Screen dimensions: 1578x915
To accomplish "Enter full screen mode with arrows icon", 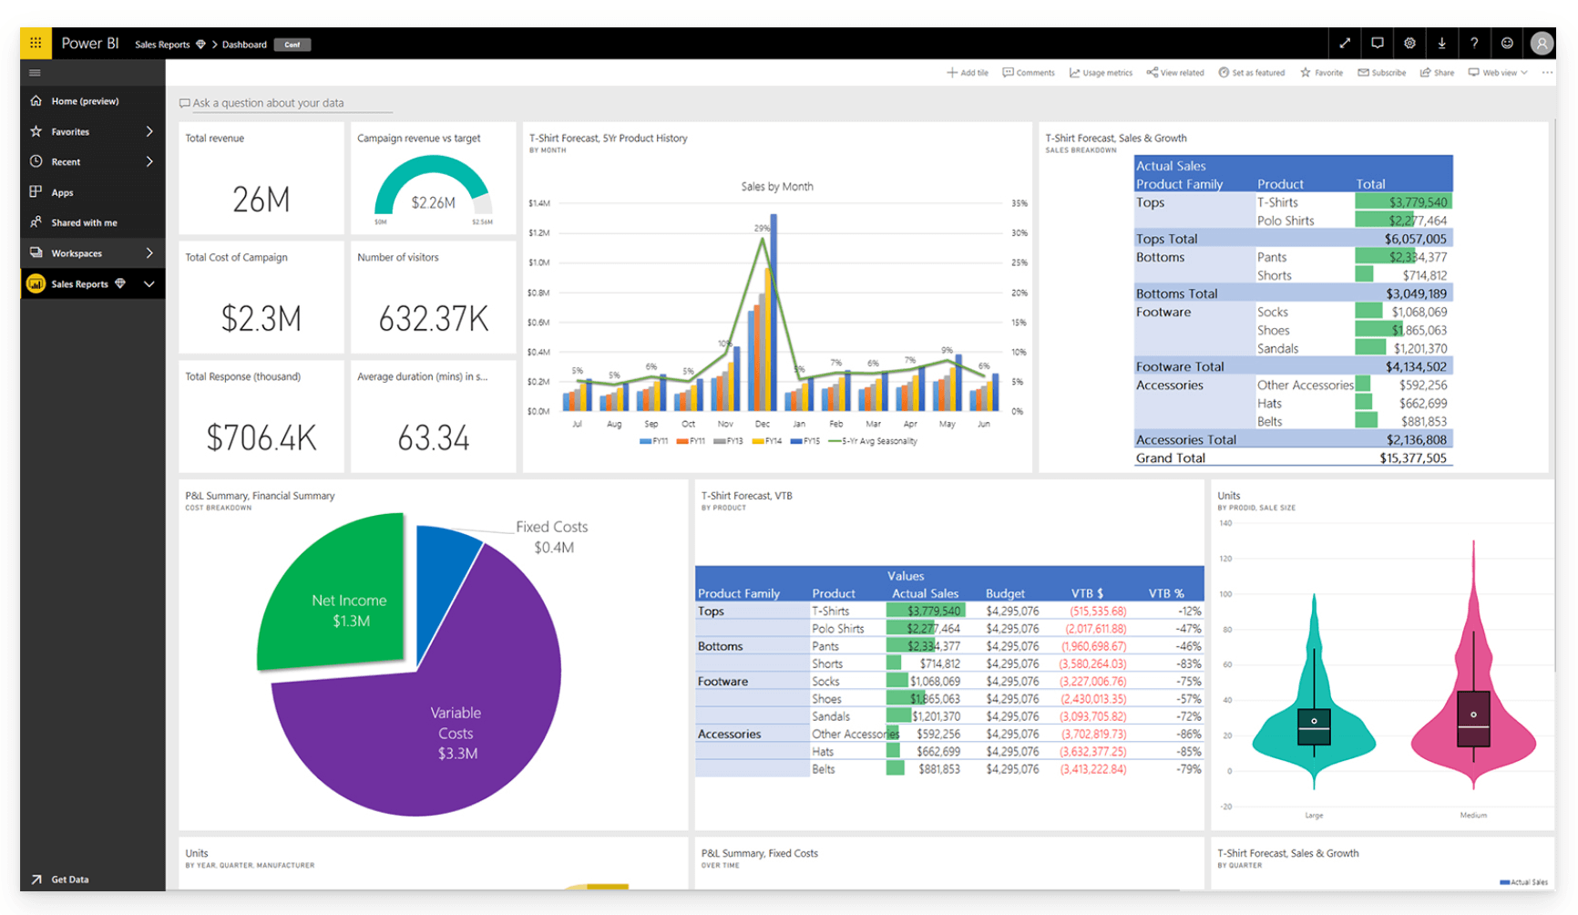I will [1345, 43].
